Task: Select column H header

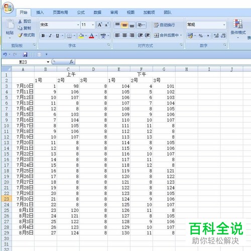Action: point(187,69)
